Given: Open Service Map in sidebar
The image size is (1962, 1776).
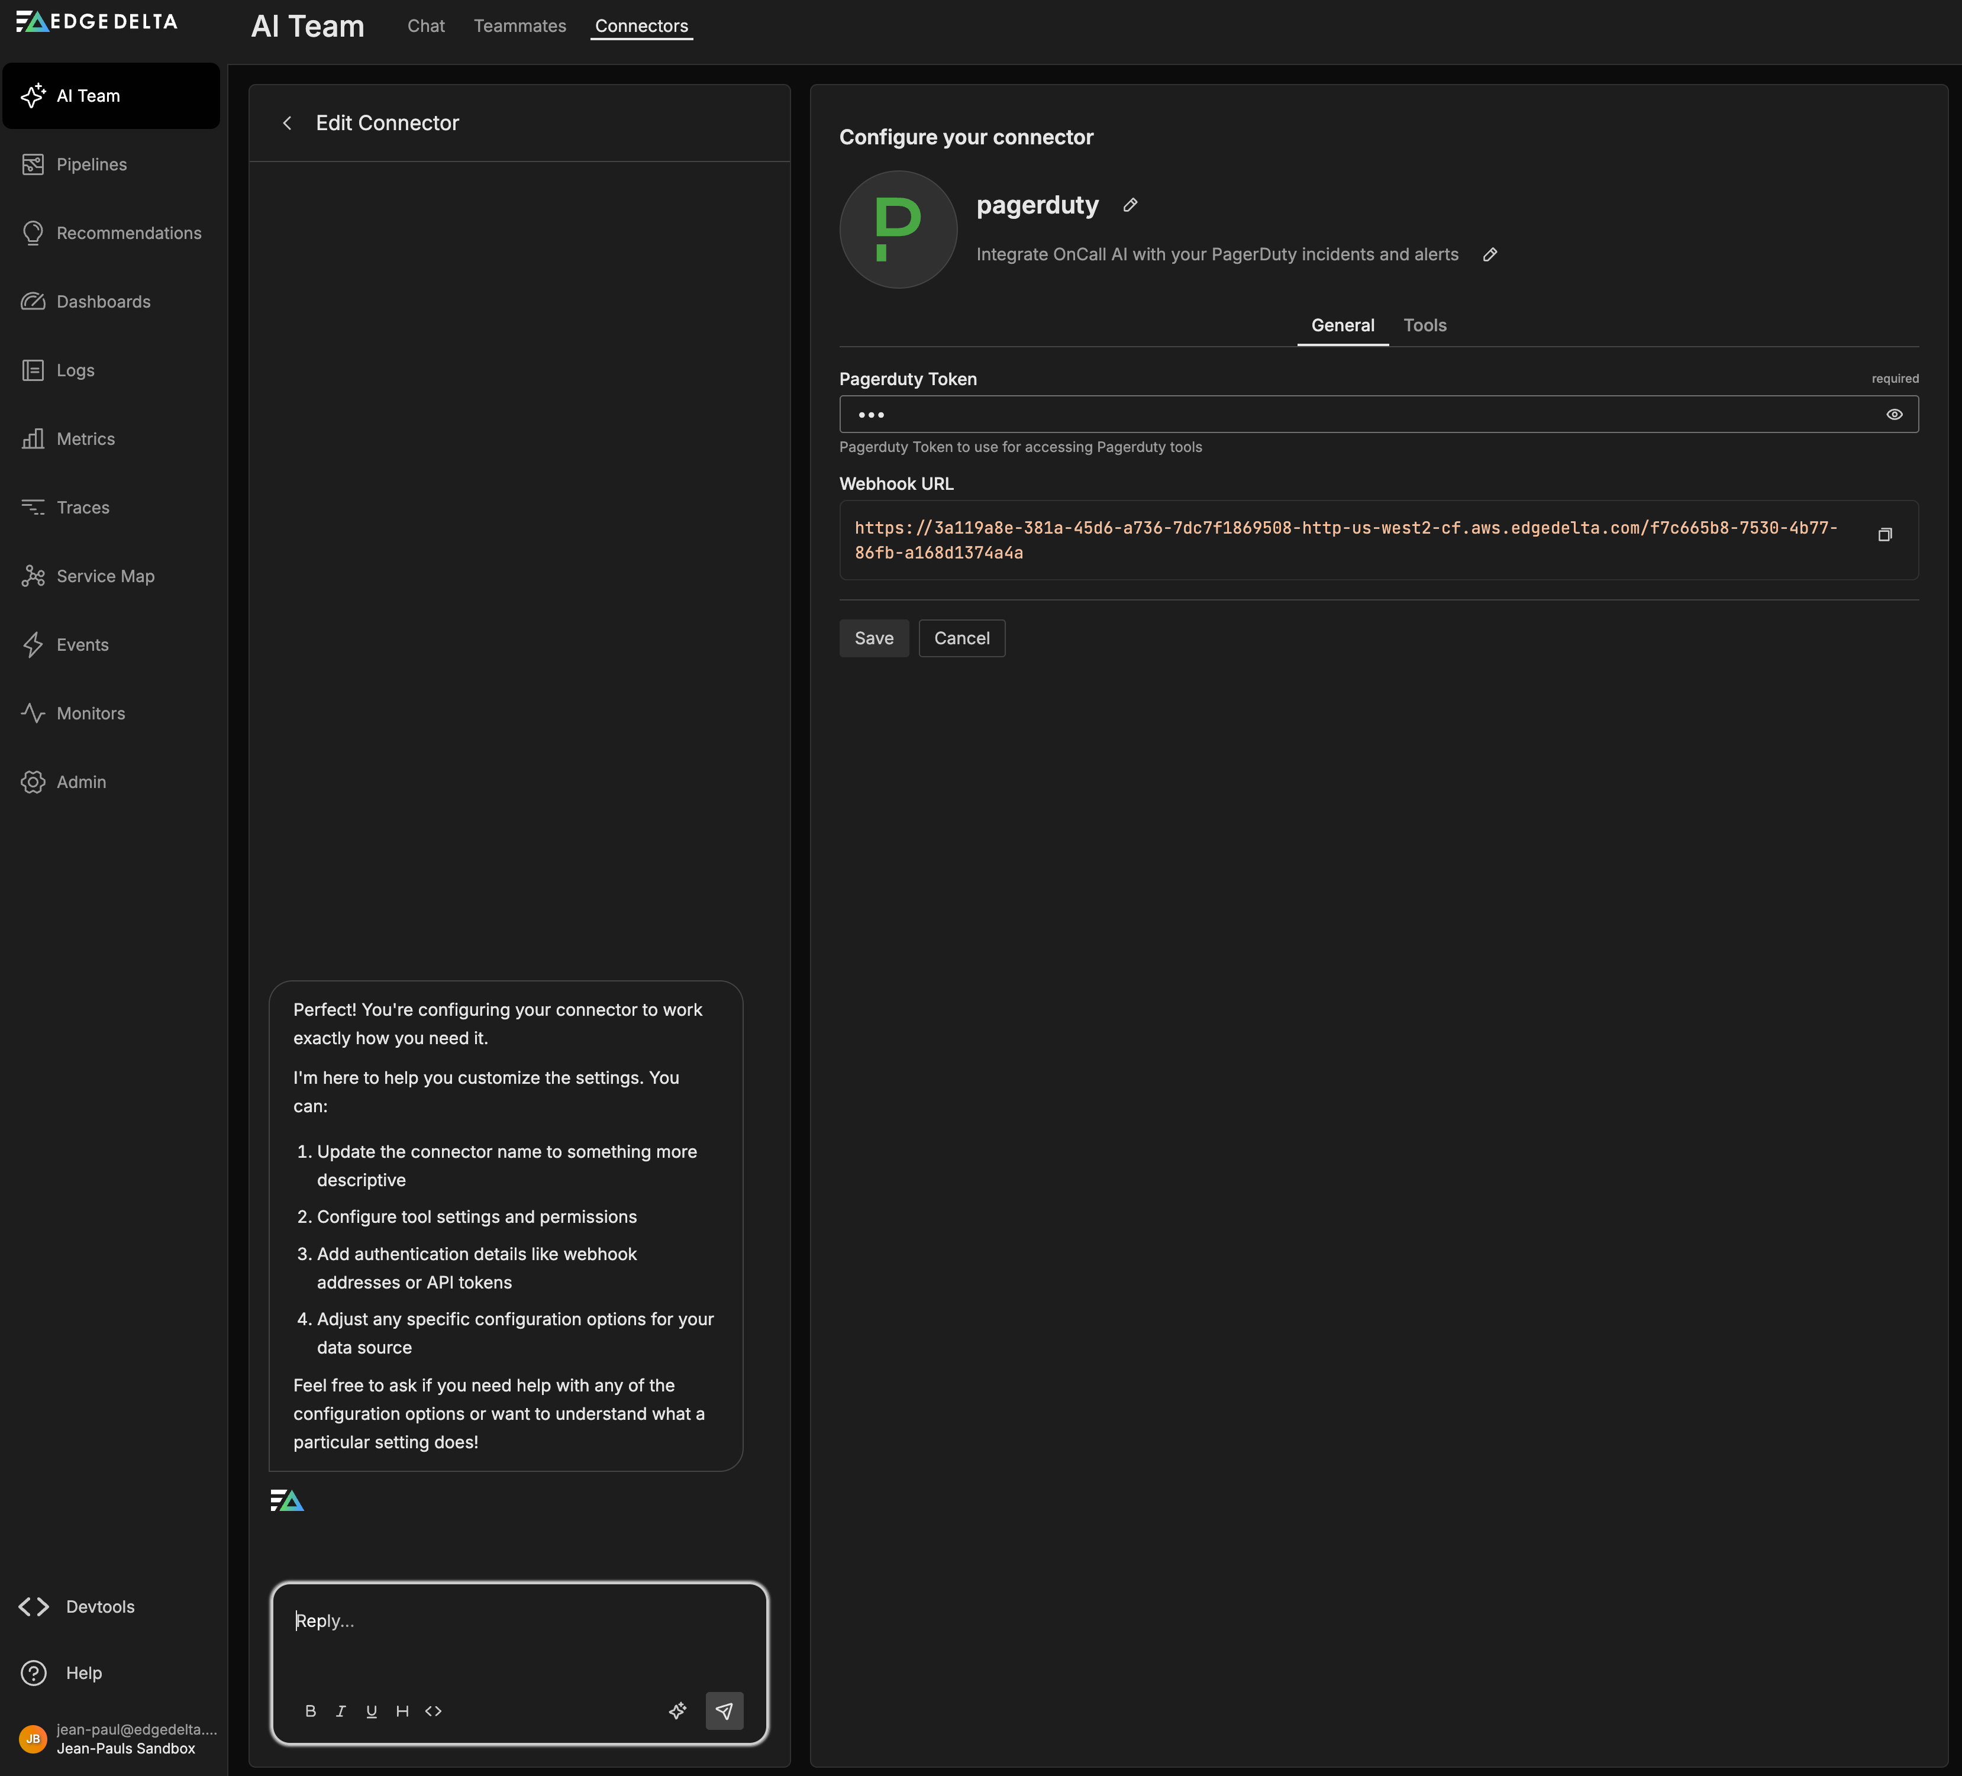Looking at the screenshot, I should (x=105, y=576).
